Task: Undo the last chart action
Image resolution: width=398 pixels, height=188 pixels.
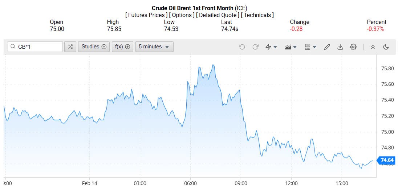Action: (x=242, y=47)
